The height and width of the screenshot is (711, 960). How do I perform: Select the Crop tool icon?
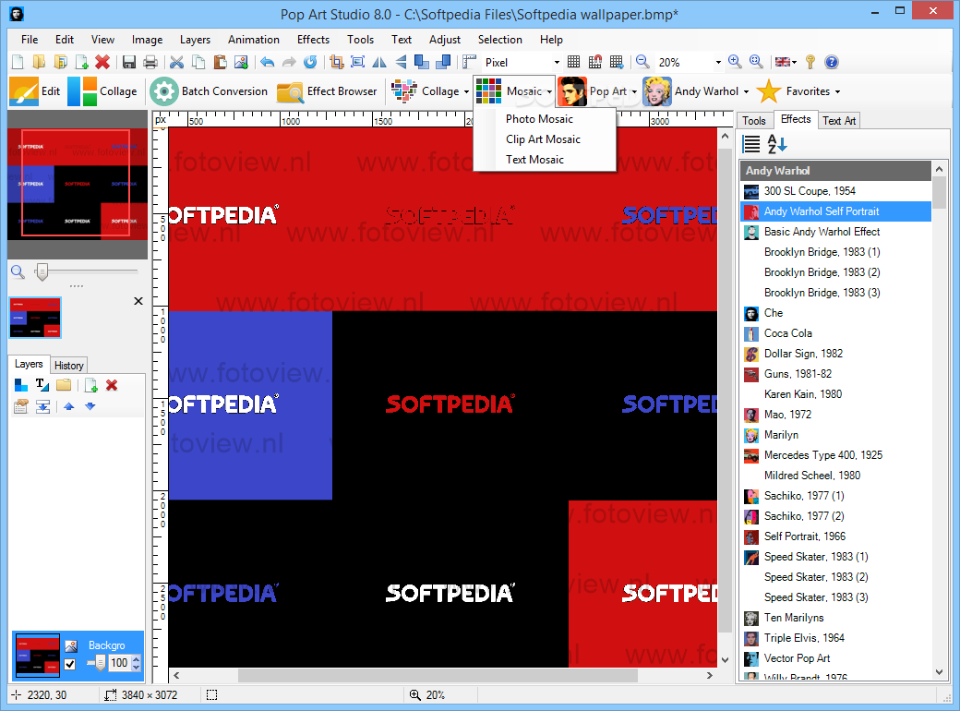336,62
